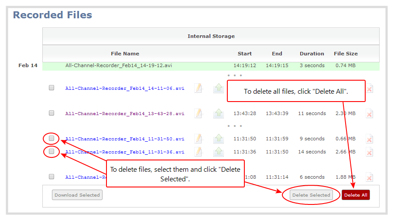394x221 pixels.
Task: Open the All-Channel-Recorder_Feb14_14-11-06.avi file link
Action: pos(125,88)
